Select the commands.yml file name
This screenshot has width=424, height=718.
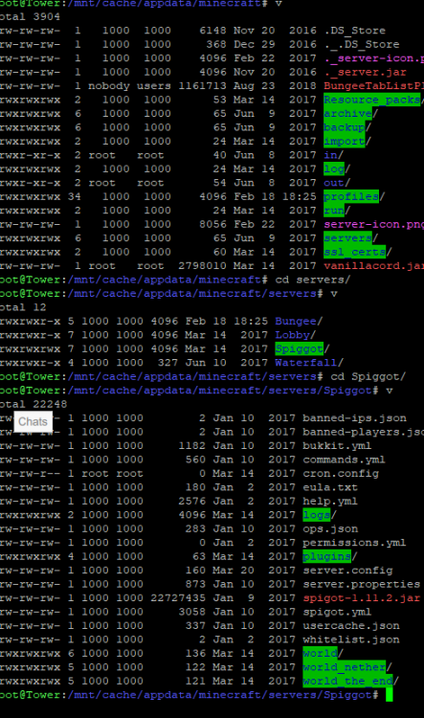coord(344,460)
